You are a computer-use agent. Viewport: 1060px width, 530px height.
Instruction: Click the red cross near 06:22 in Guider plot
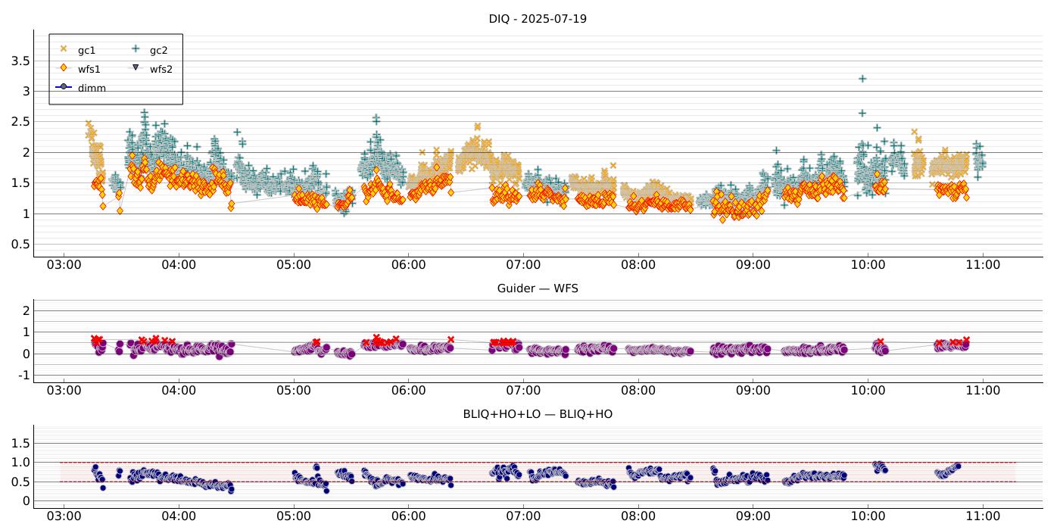(x=450, y=340)
